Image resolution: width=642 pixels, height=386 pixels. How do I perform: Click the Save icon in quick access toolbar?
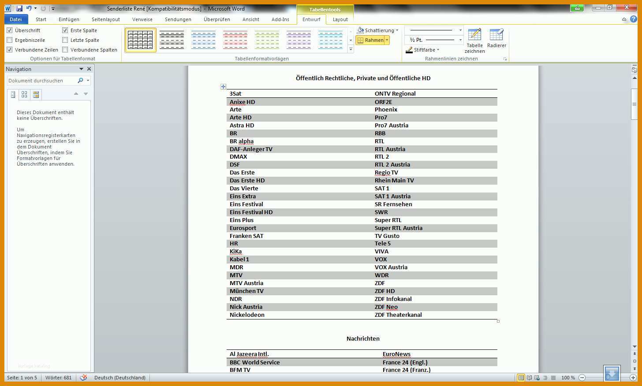coord(19,8)
